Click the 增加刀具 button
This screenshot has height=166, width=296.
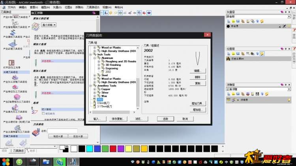pyautogui.click(x=197, y=103)
